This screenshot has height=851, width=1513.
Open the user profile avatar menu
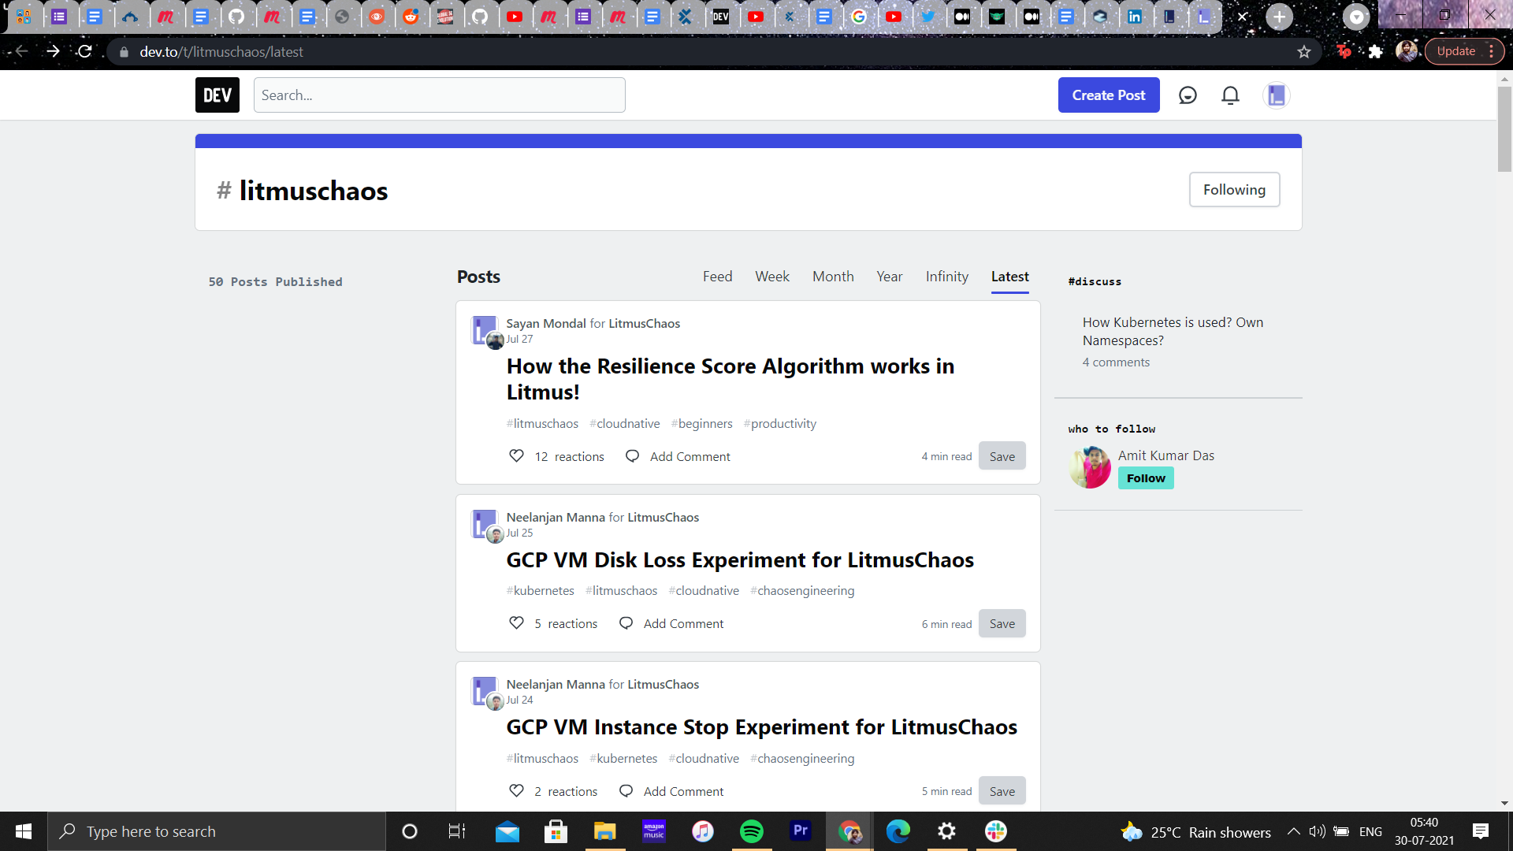pos(1276,95)
